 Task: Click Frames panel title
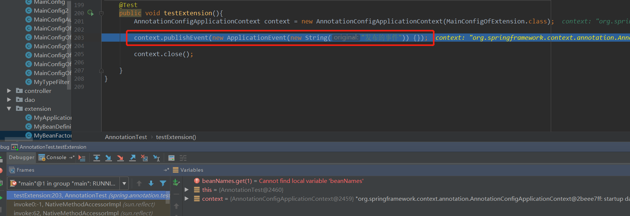(x=26, y=170)
